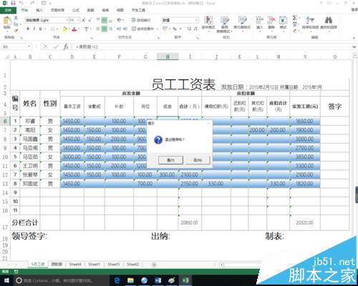Click the fx insert function icon
This screenshot has width=358, height=286.
point(66,46)
